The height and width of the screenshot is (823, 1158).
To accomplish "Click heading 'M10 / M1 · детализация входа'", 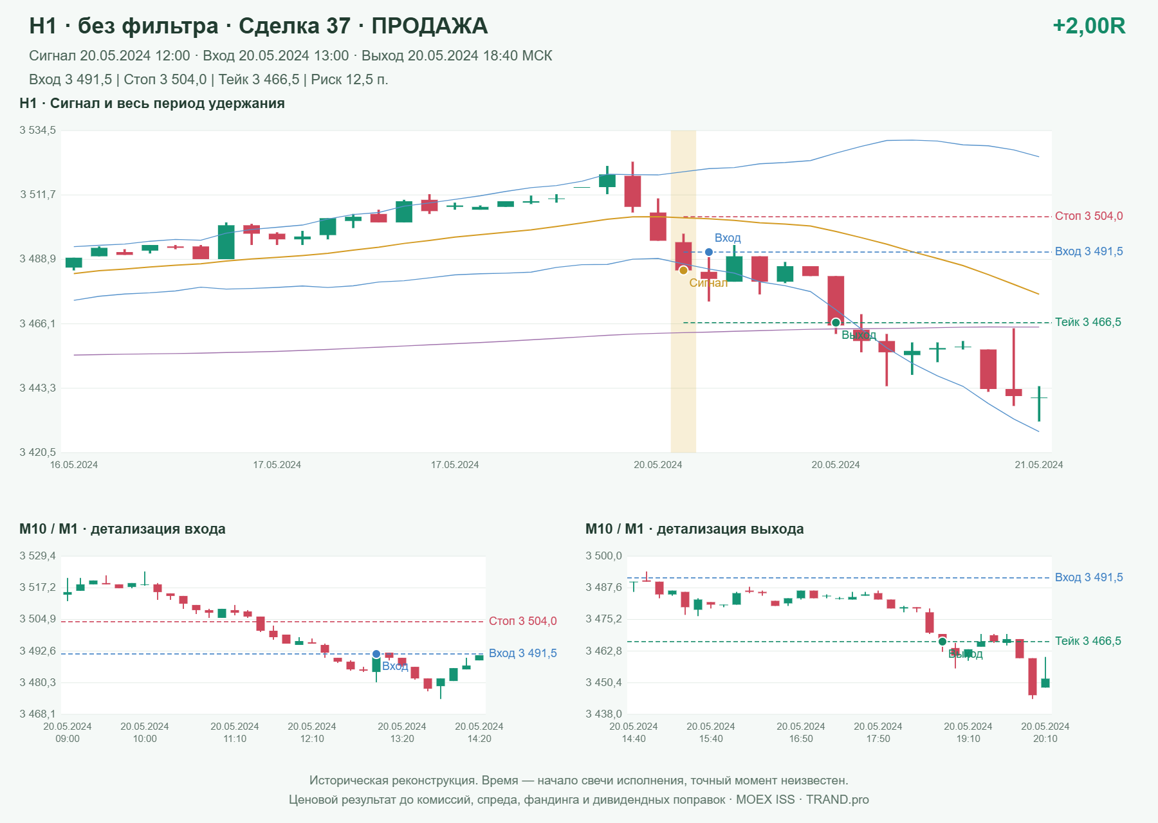I will [x=122, y=529].
